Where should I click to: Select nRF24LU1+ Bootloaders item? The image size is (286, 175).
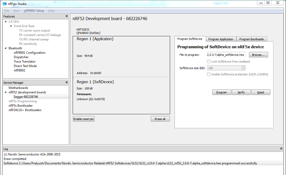[x=25, y=110]
